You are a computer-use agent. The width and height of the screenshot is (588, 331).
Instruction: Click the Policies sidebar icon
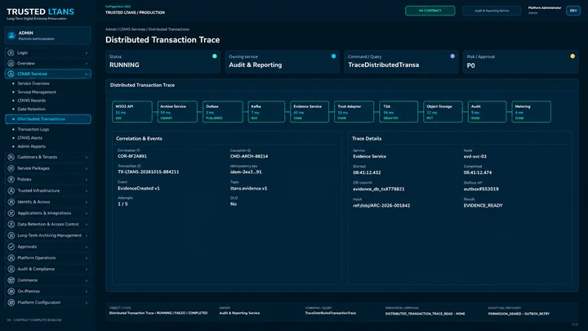coord(11,179)
